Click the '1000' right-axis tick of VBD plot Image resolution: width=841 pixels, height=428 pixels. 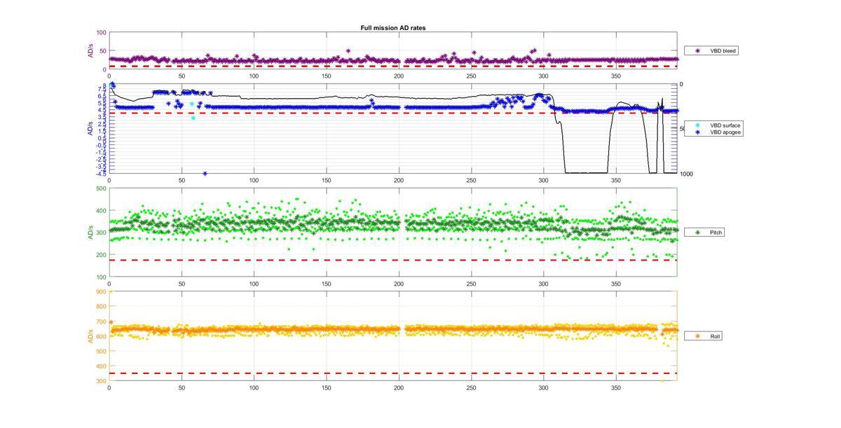click(686, 174)
